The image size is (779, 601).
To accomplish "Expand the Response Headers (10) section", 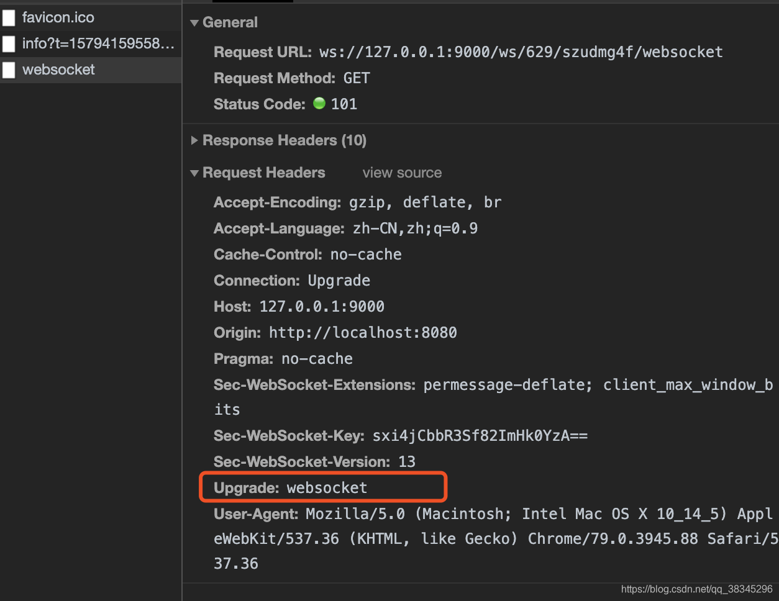I will point(194,141).
